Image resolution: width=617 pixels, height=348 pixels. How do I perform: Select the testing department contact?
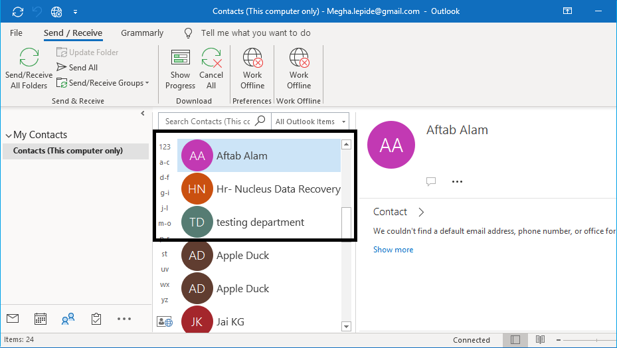[x=259, y=222]
